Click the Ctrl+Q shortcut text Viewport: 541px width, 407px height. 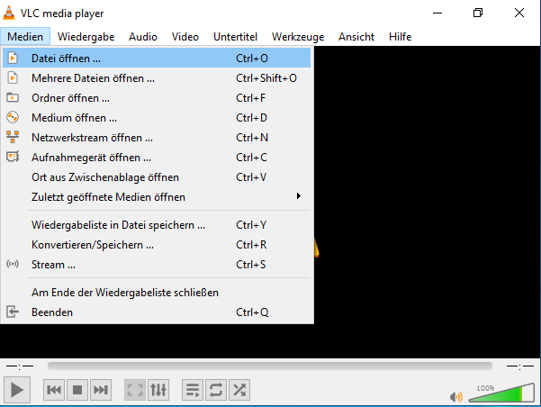[252, 312]
